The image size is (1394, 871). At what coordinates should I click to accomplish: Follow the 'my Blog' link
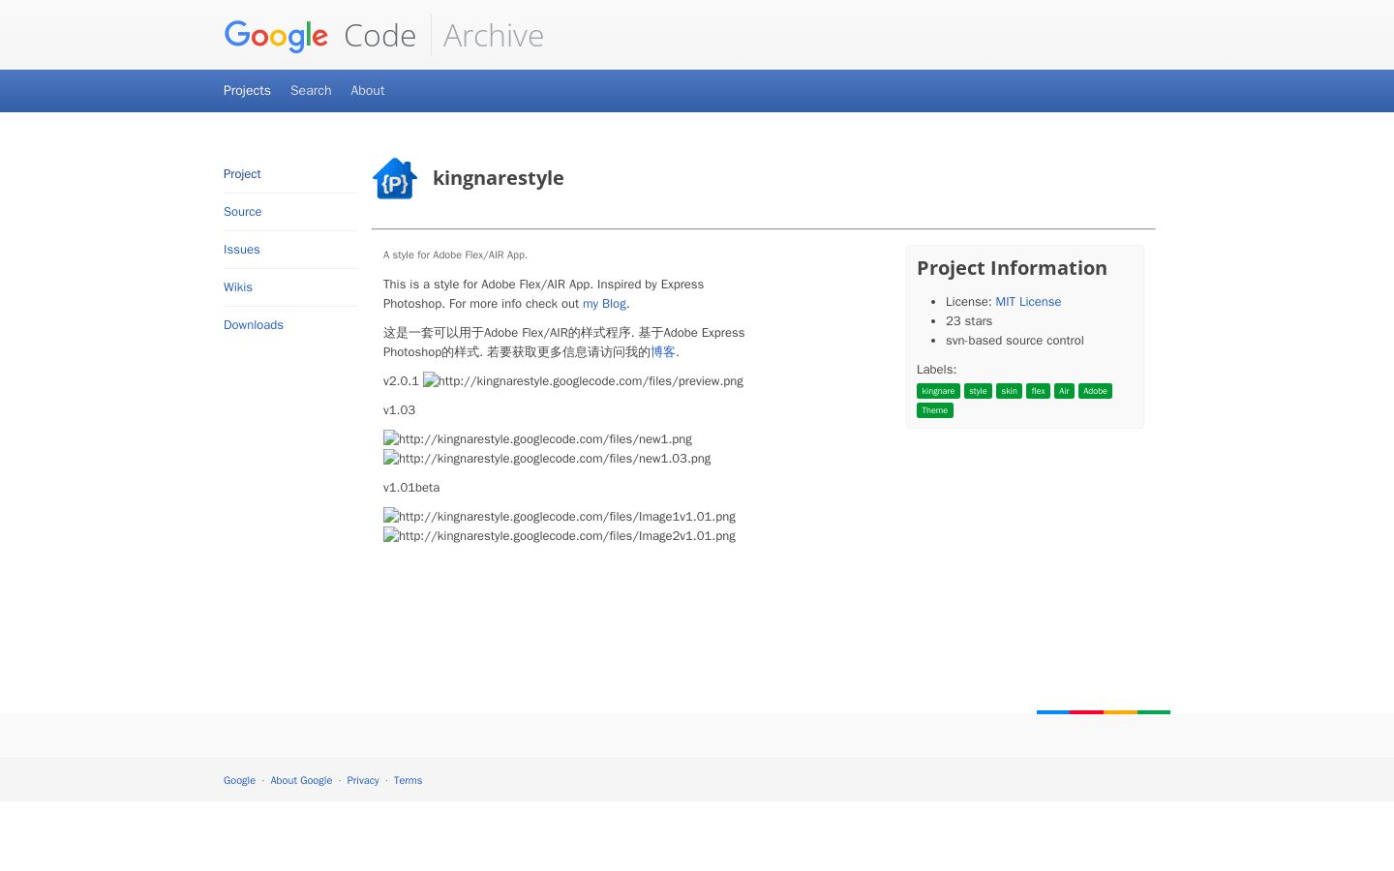coord(604,304)
